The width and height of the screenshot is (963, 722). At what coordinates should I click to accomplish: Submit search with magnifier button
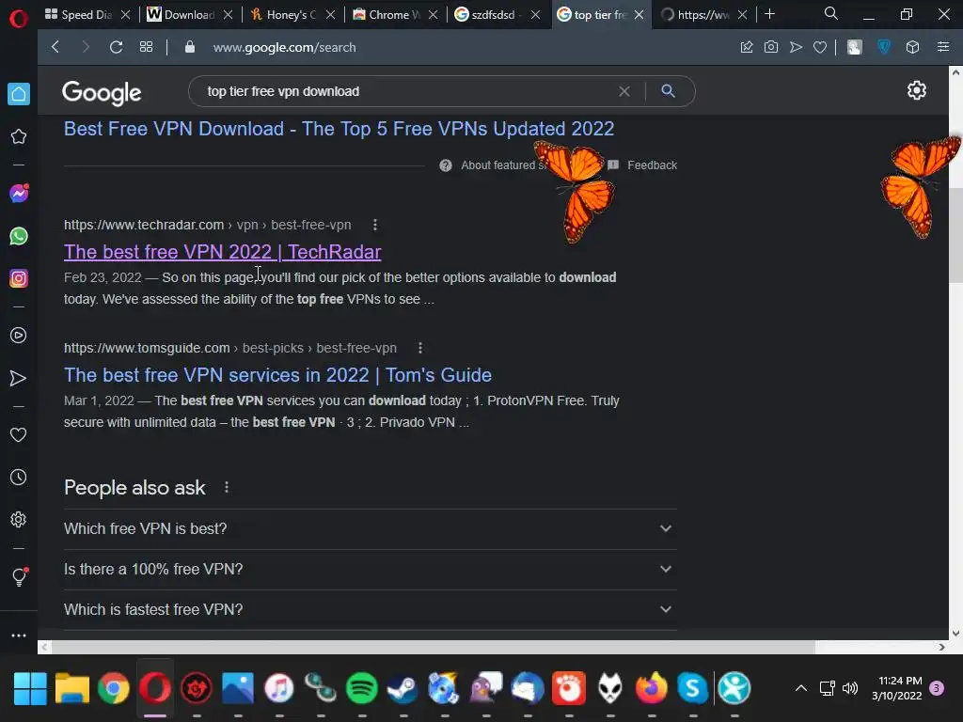tap(669, 91)
